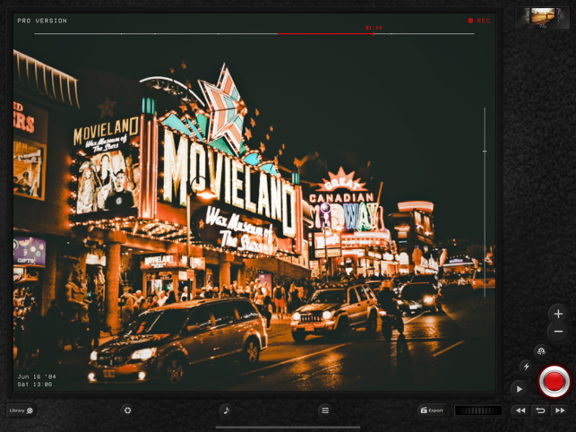Switch camera with the flip camera icon
This screenshot has height=432, width=576.
point(541,350)
